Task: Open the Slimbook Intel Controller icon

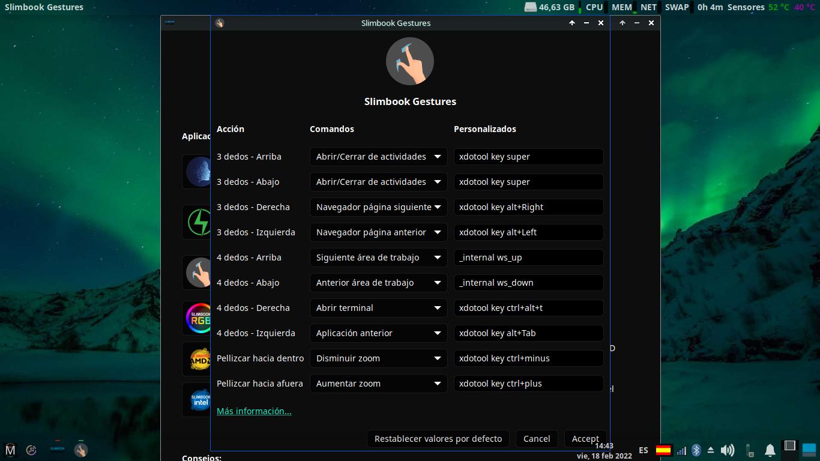Action: click(x=199, y=400)
